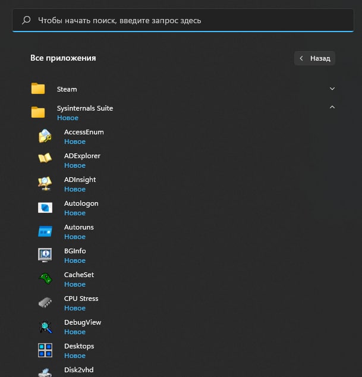Image resolution: width=362 pixels, height=377 pixels.
Task: Click Новое tag under DebugView
Action: [75, 332]
